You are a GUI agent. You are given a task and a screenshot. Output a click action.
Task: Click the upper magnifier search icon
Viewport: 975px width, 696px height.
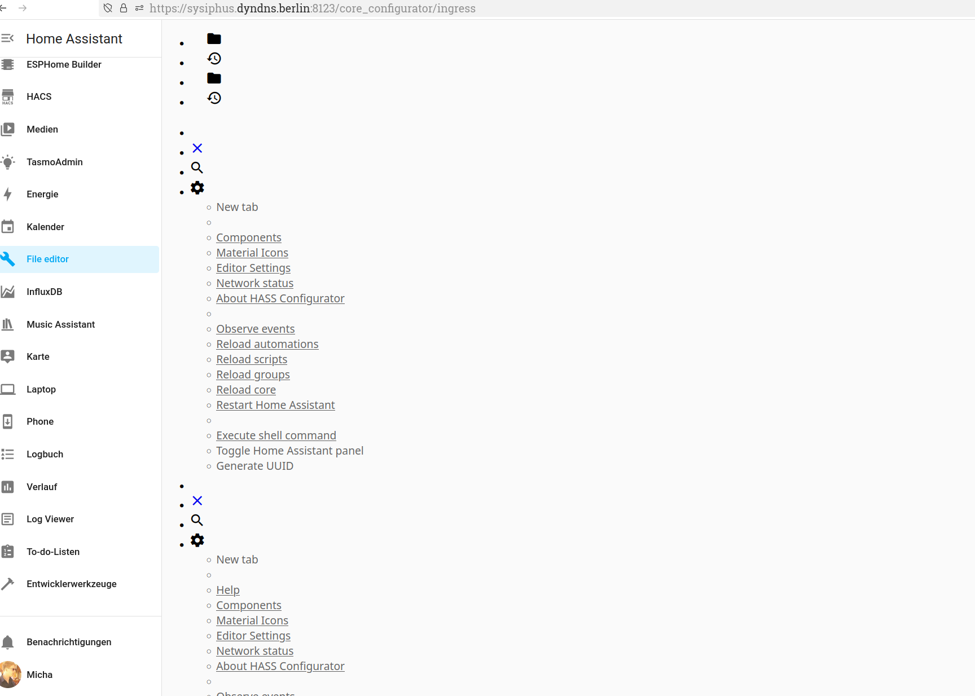click(x=197, y=168)
